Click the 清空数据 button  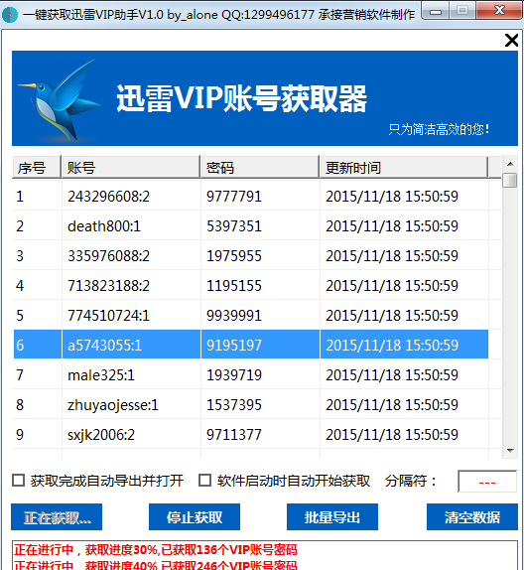point(472,517)
